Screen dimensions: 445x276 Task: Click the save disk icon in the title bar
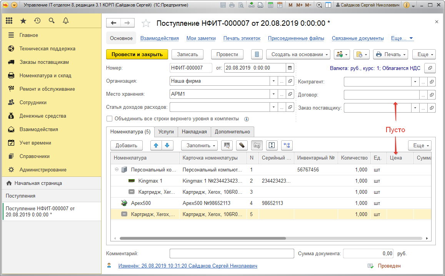223,5
